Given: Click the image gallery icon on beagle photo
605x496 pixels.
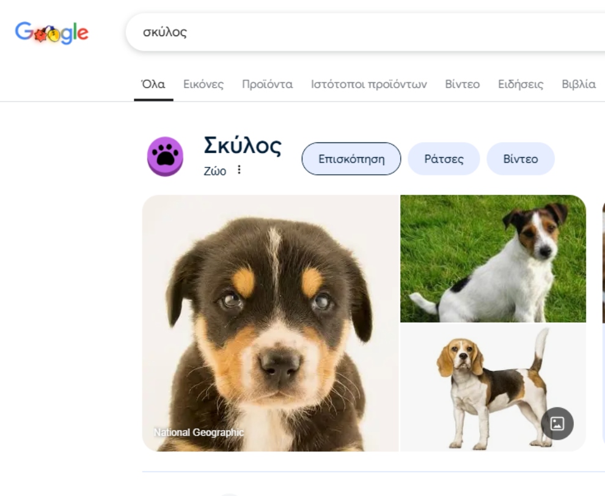Looking at the screenshot, I should point(557,423).
